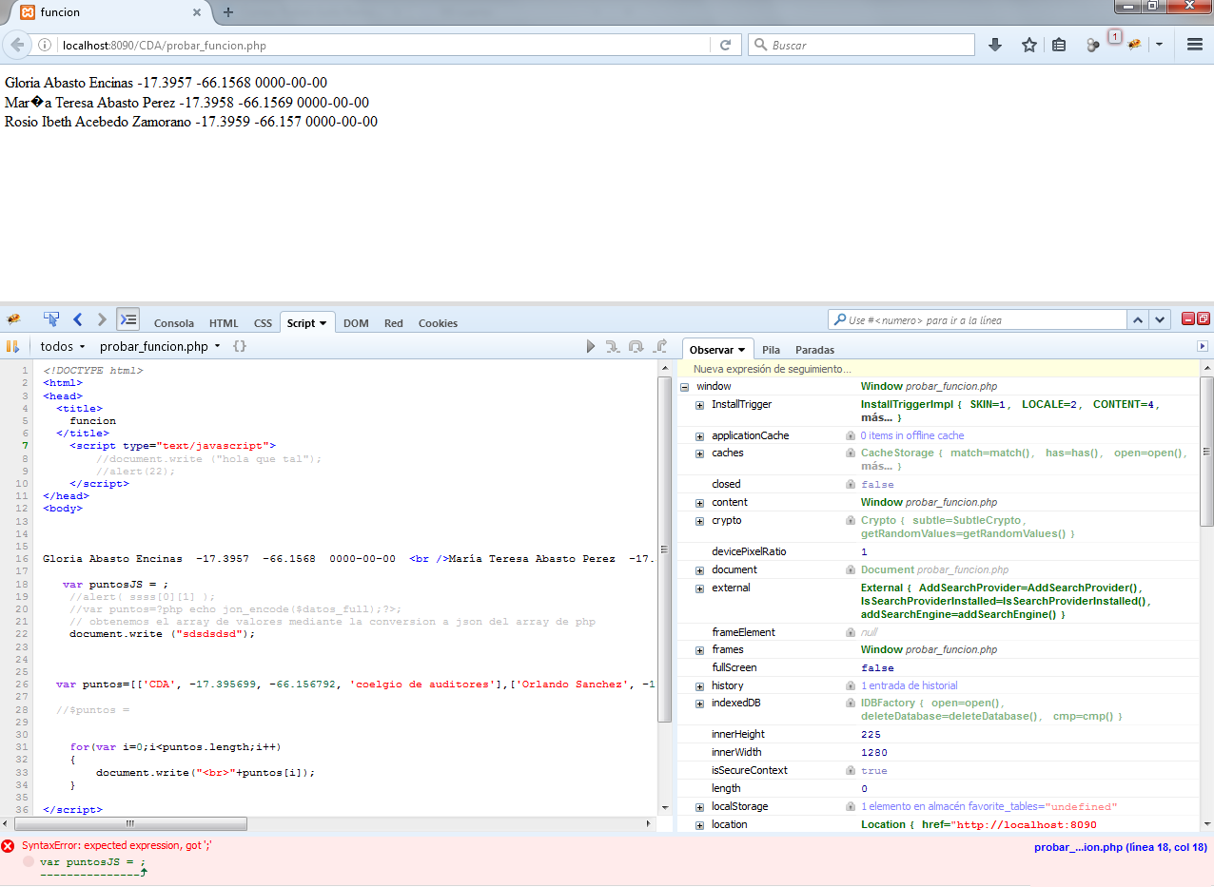Viewport: 1214px width, 887px height.
Task: Switch to the DOM tab
Action: tap(356, 323)
